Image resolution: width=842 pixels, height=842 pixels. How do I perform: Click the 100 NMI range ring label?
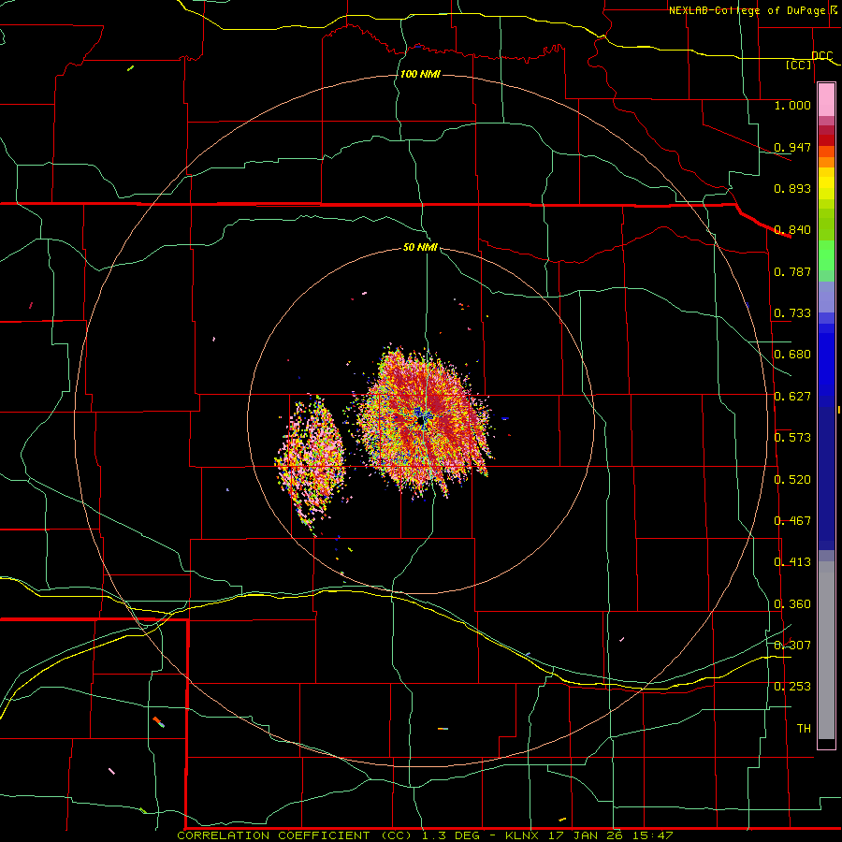[x=420, y=74]
